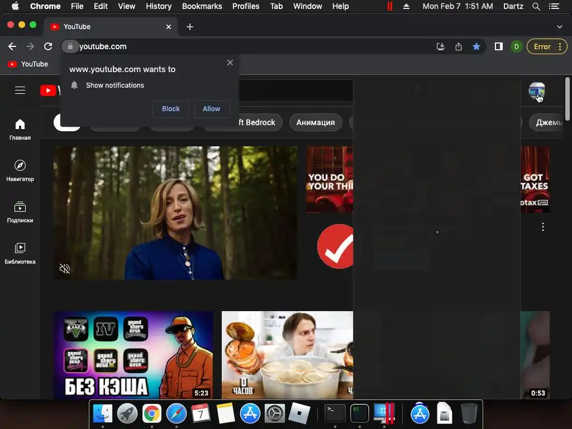Click the site lock info icon
Image resolution: width=572 pixels, height=429 pixels.
tap(70, 46)
